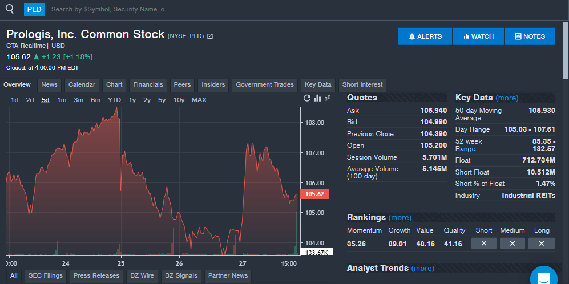Switch to the Key Data tab
569x284 pixels.
click(318, 85)
